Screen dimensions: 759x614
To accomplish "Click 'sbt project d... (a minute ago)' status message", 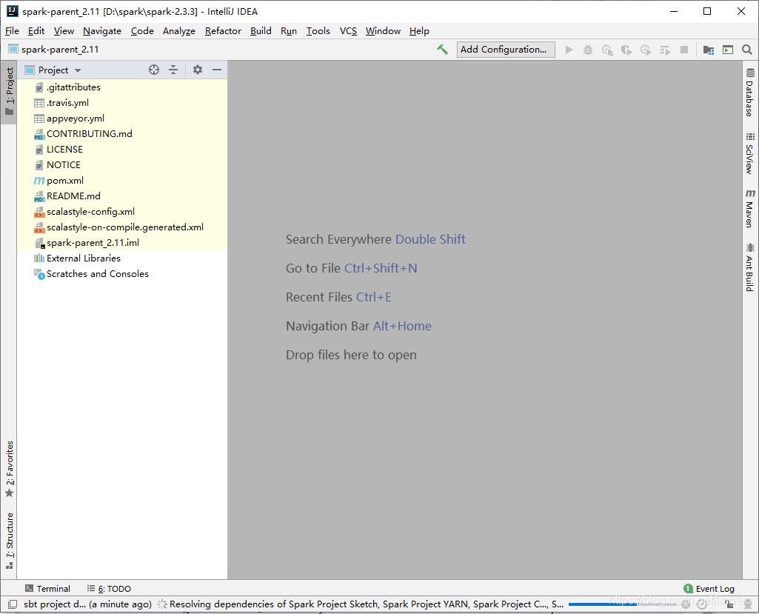I will point(87,604).
